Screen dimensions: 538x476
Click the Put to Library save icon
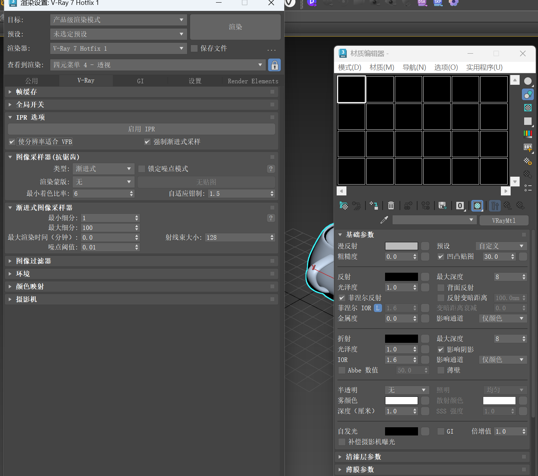[443, 206]
